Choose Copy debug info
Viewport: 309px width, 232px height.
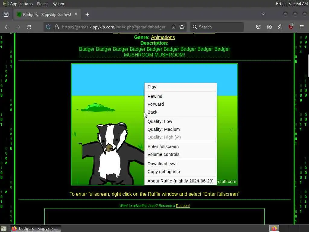pyautogui.click(x=180, y=172)
